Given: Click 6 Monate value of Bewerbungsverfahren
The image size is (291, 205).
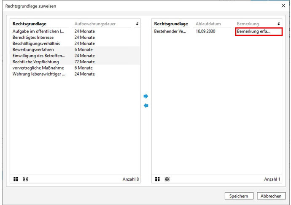Looking at the screenshot, I should [x=84, y=50].
